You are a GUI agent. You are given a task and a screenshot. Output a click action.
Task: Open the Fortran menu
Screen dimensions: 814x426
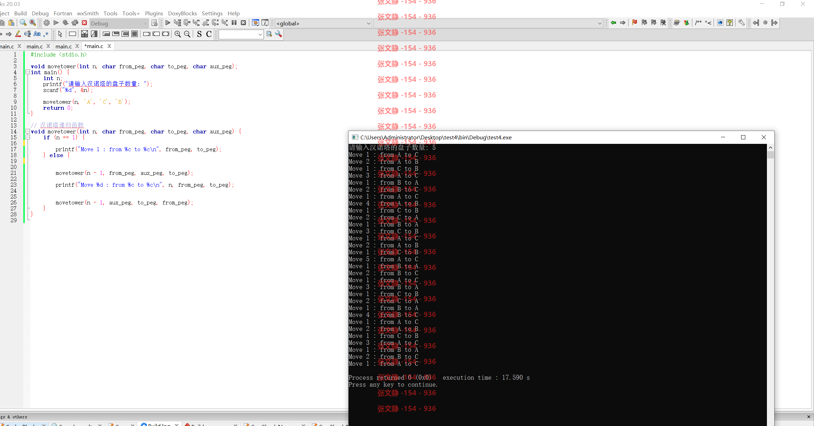coord(63,13)
